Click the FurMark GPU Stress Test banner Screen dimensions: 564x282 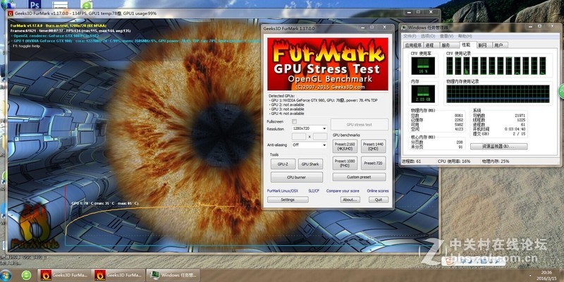tap(327, 64)
